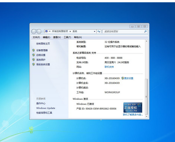Click the 联机支持 website link
The height and width of the screenshot is (142, 175).
coord(109,67)
